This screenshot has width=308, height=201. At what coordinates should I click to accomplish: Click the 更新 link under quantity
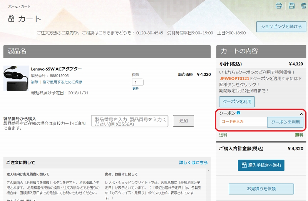pos(136,89)
